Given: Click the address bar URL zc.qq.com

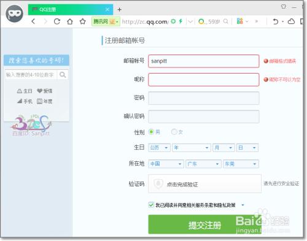Looking at the screenshot, I should pos(146,21).
